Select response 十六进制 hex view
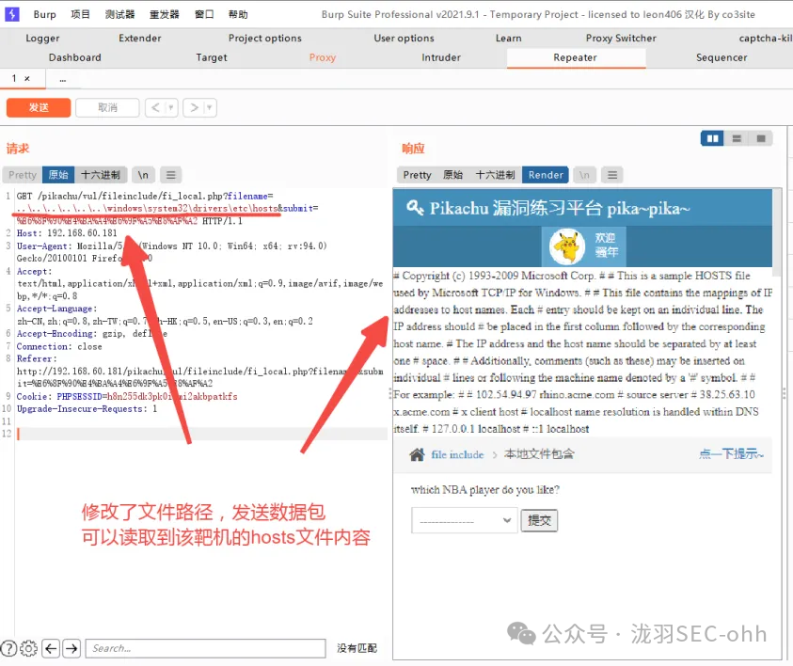Image resolution: width=793 pixels, height=666 pixels. coord(495,175)
